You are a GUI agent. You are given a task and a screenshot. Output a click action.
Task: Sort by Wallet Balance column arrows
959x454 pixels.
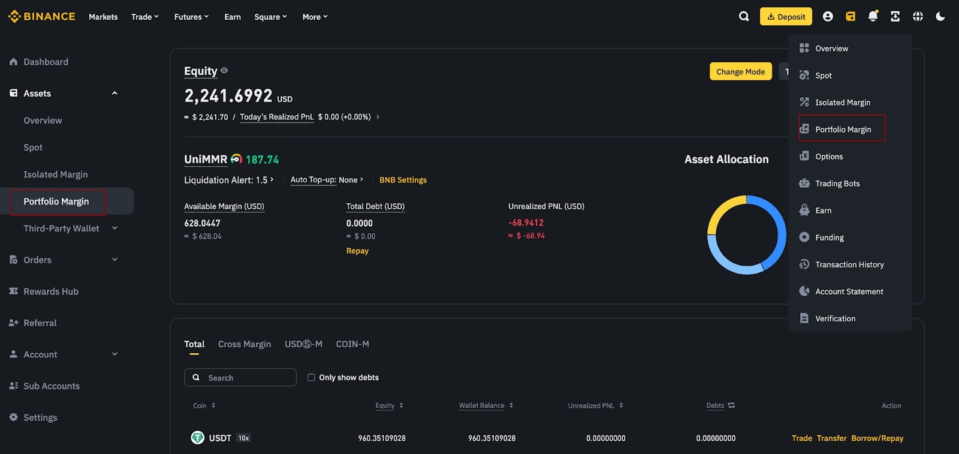click(x=511, y=405)
